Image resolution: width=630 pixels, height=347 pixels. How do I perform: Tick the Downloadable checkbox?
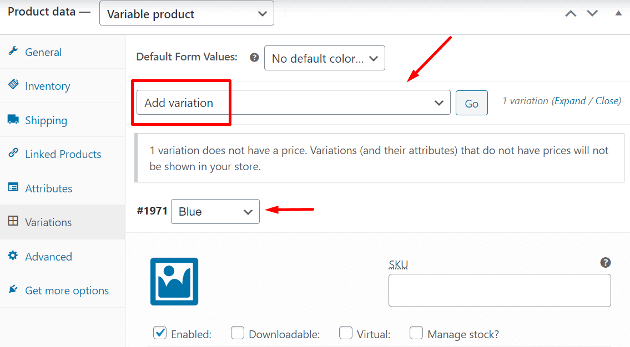(x=238, y=333)
